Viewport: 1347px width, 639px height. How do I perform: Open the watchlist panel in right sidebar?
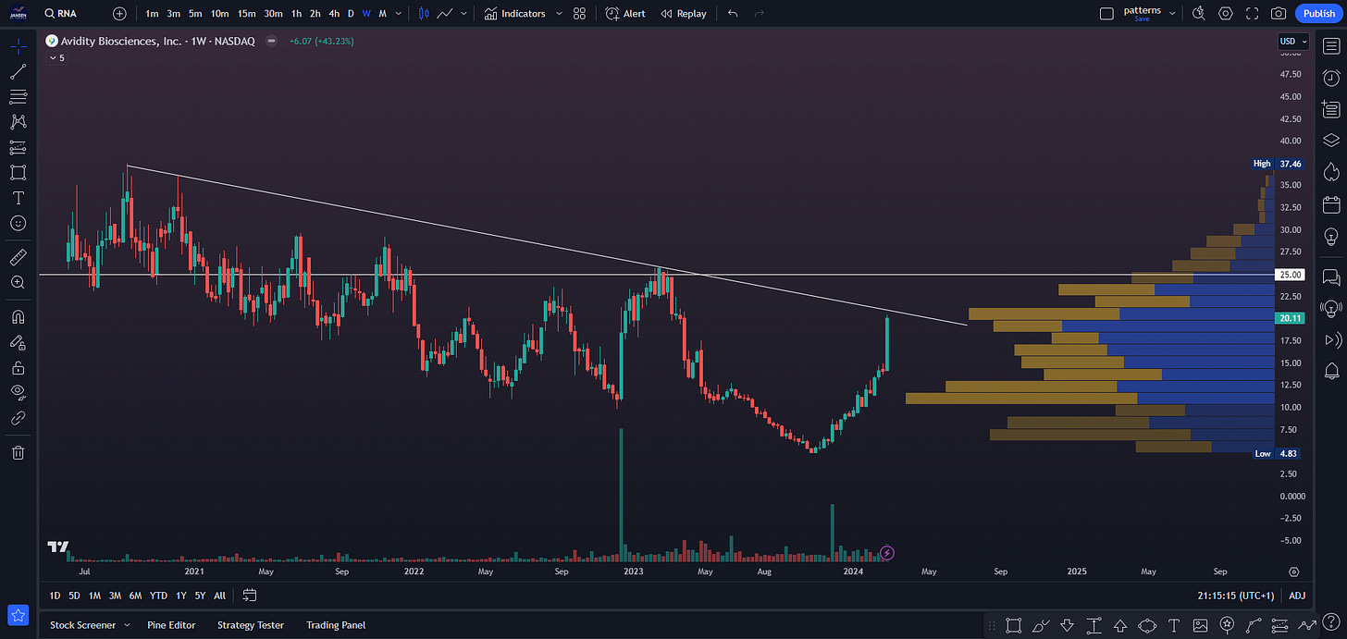[1331, 46]
